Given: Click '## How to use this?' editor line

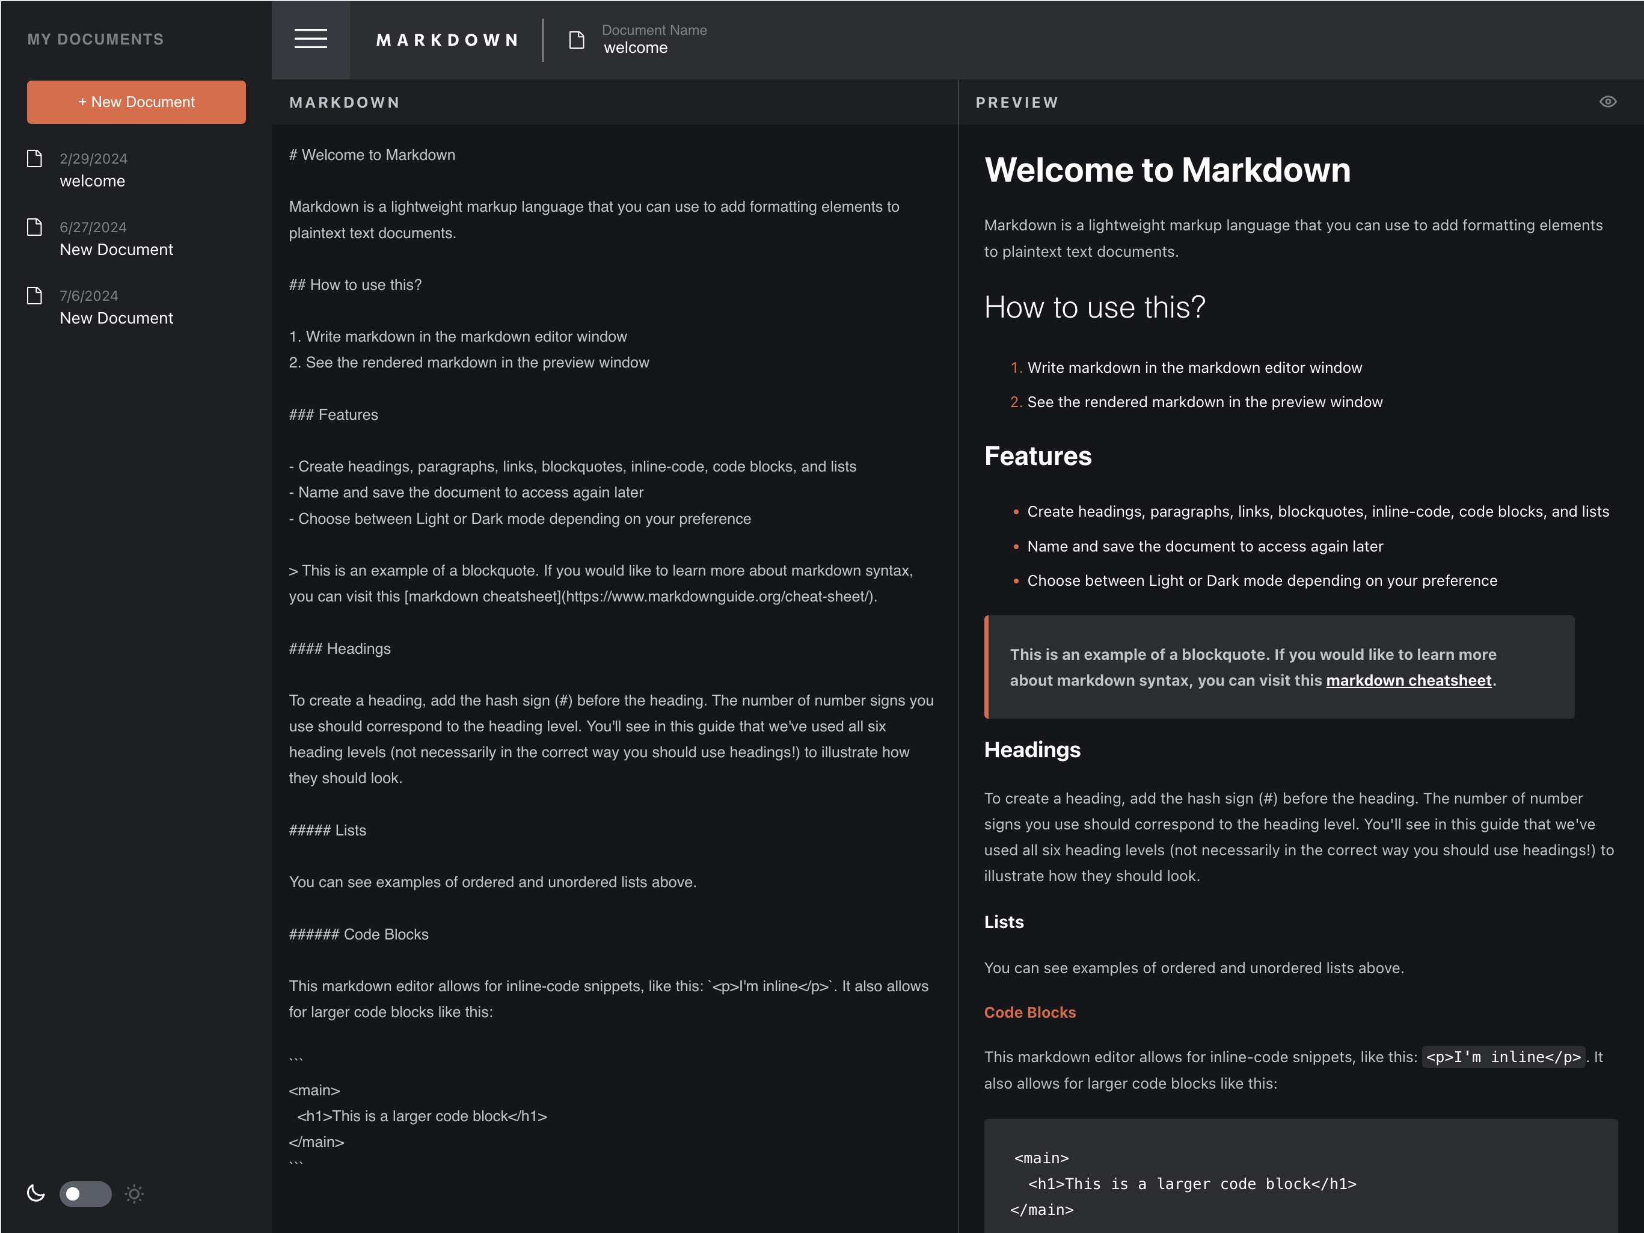Looking at the screenshot, I should pos(355,284).
